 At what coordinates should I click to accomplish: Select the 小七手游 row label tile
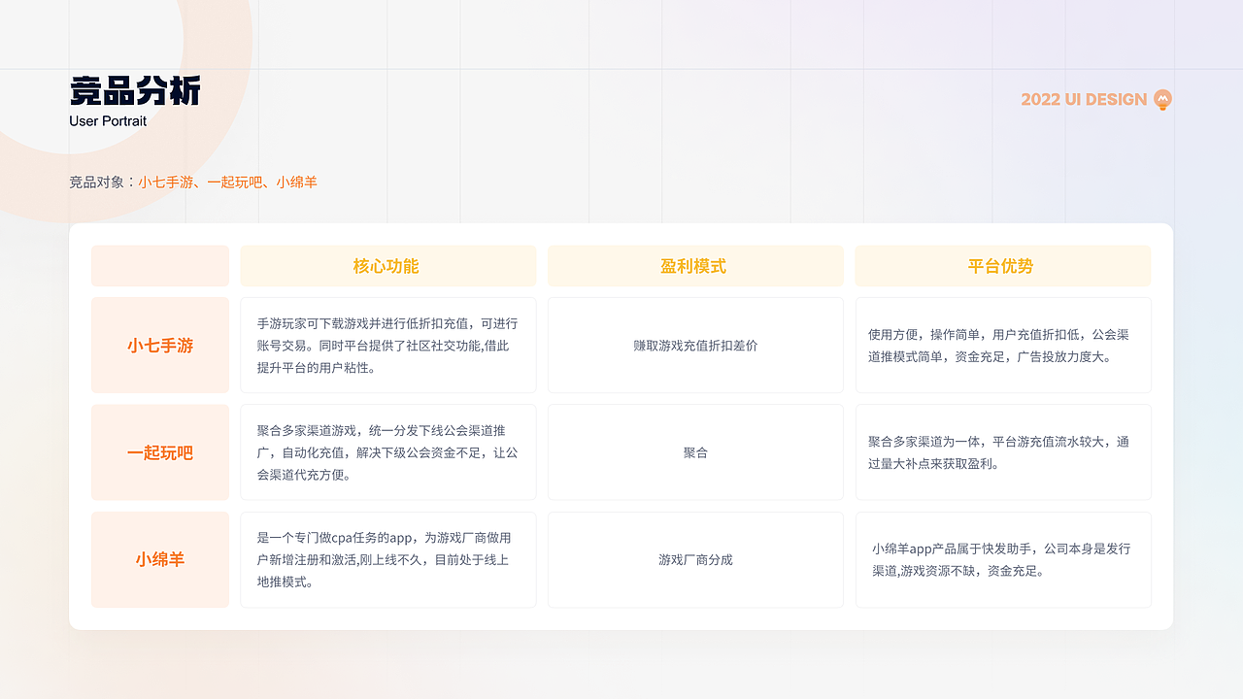159,345
